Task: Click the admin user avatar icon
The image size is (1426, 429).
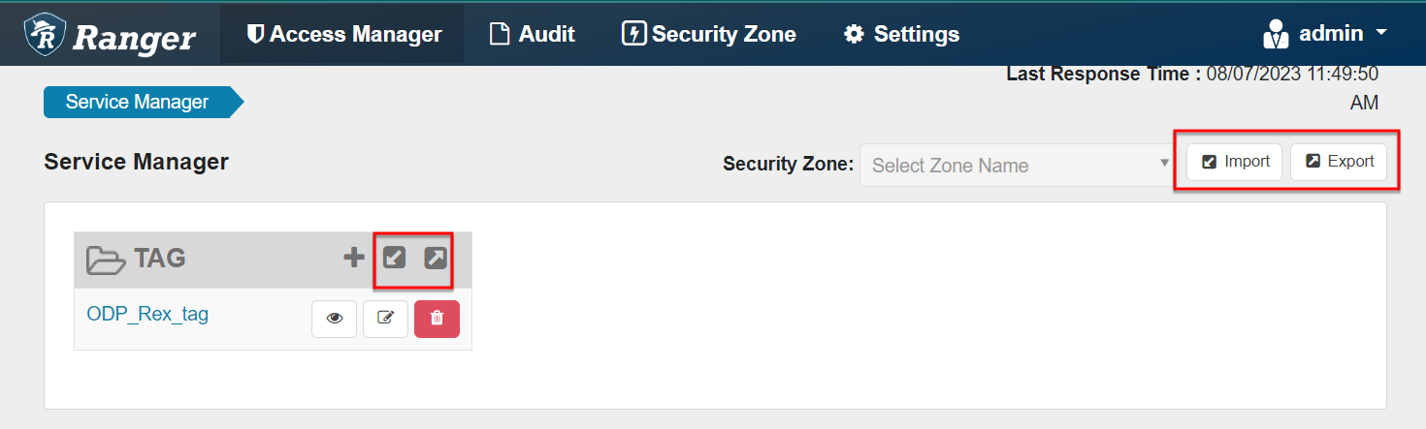Action: click(1276, 34)
